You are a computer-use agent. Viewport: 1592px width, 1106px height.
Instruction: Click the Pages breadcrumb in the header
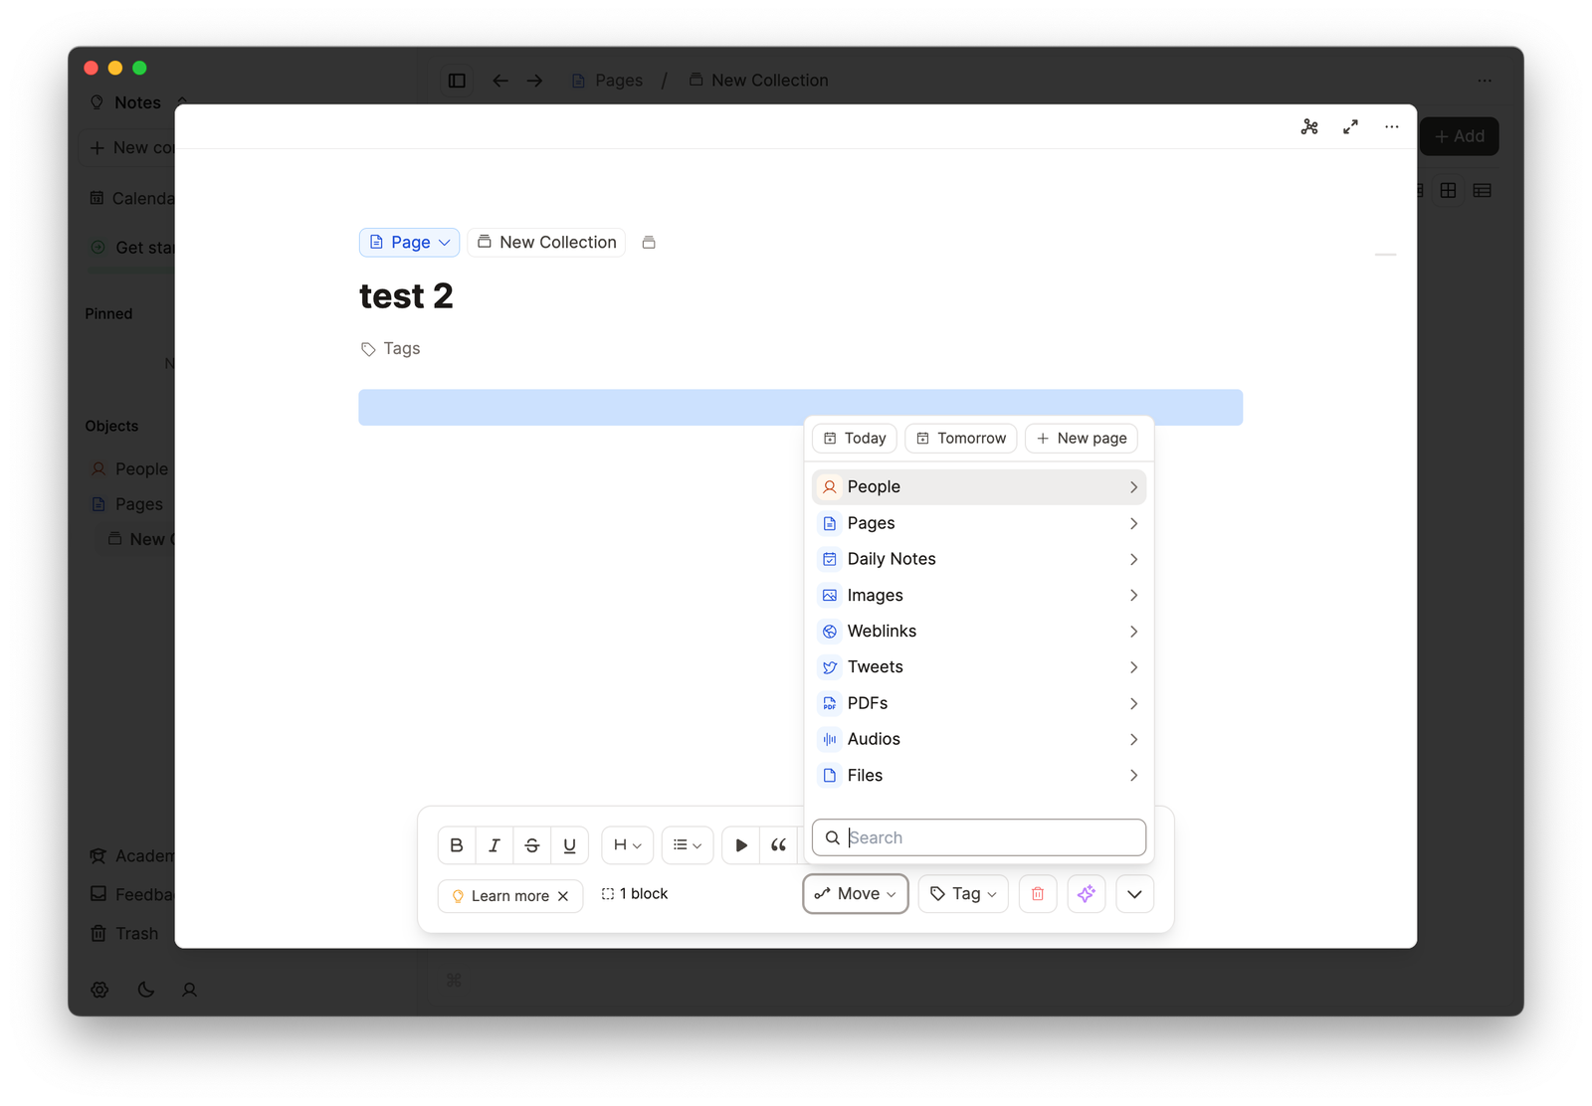coord(607,81)
